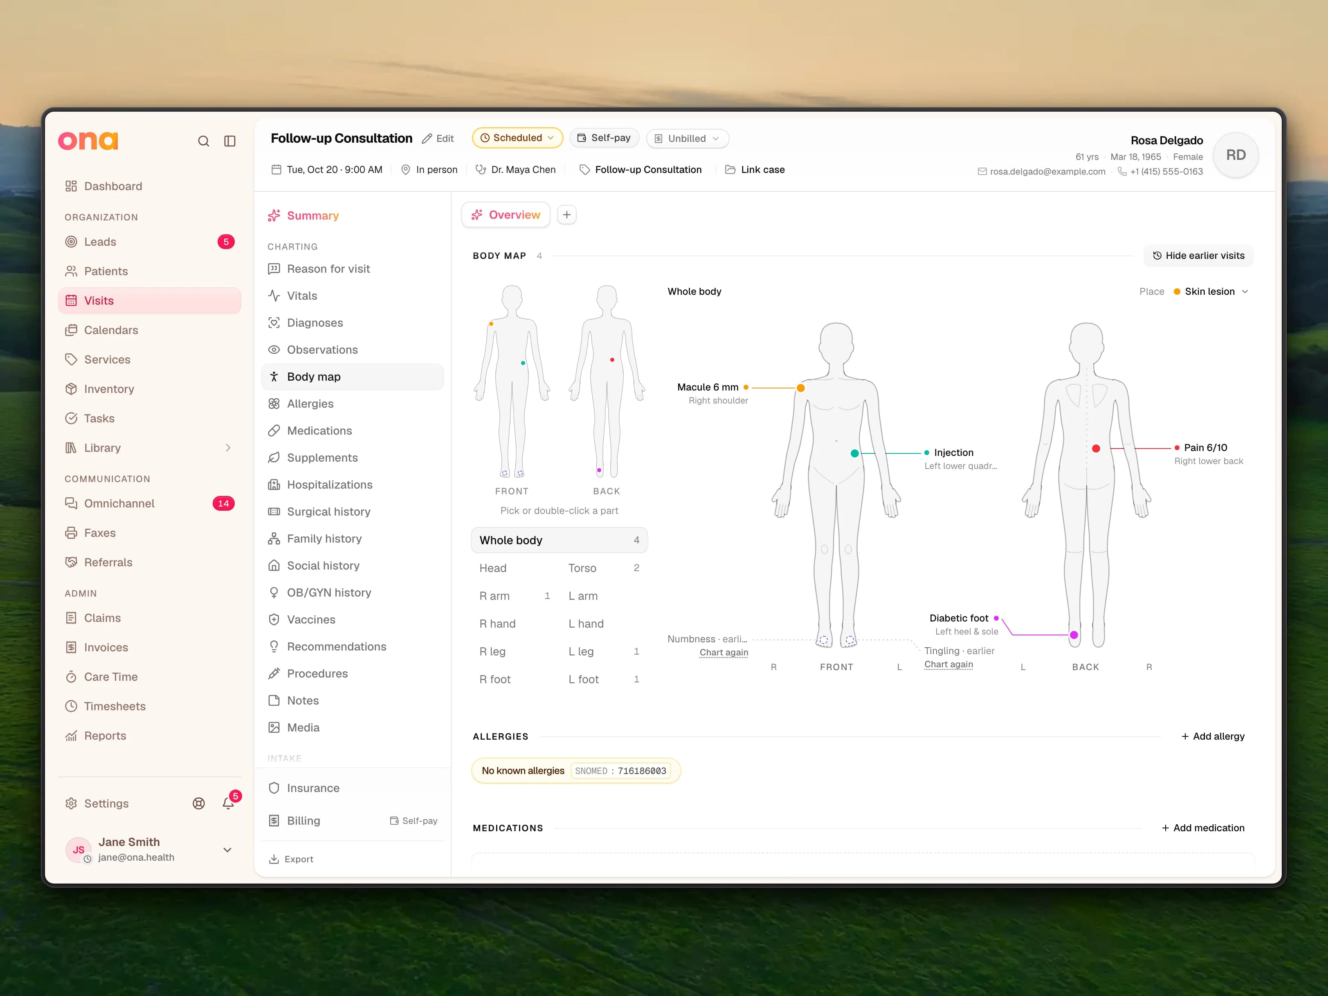Expand the Library menu chevron
Viewport: 1328px width, 996px height.
coord(227,448)
